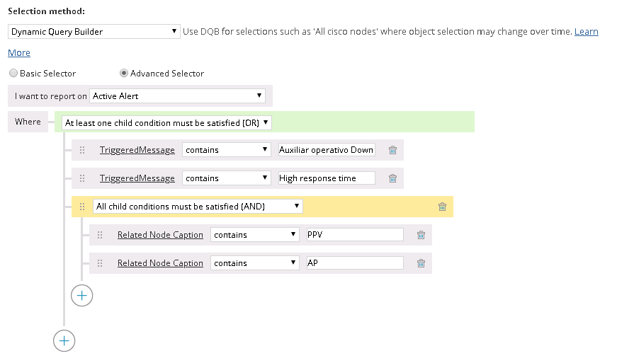Expand the 'At least one child condition' OR dropdown
The height and width of the screenshot is (358, 617).
[166, 122]
